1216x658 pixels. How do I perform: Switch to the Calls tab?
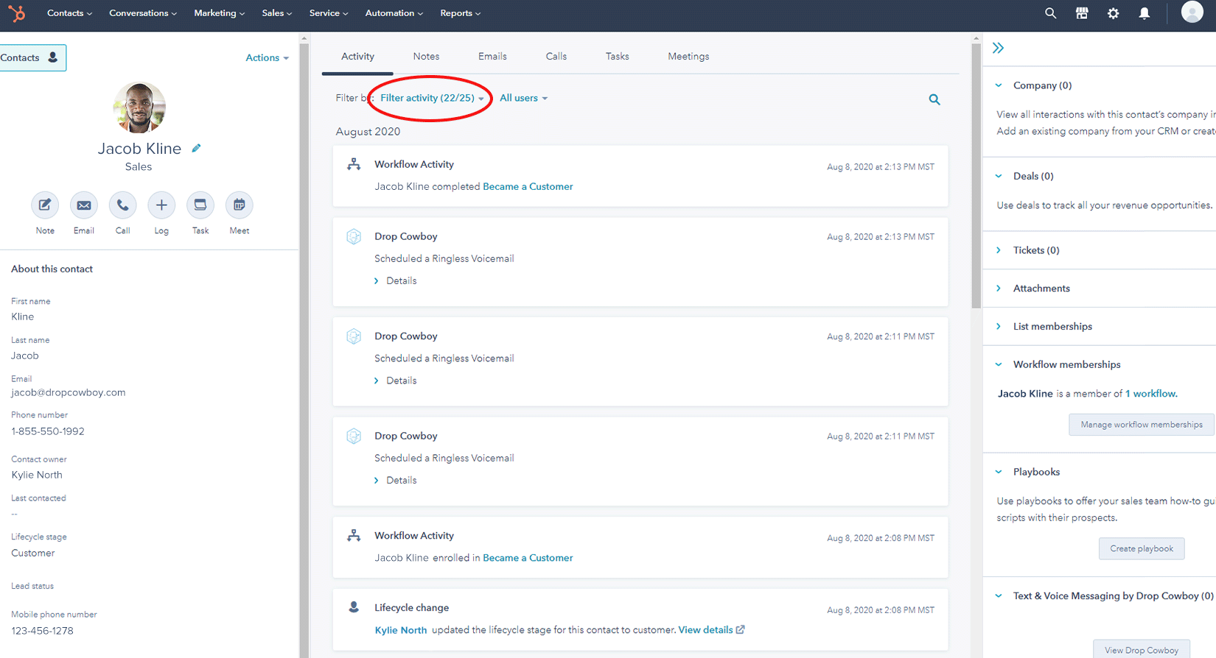click(x=556, y=56)
